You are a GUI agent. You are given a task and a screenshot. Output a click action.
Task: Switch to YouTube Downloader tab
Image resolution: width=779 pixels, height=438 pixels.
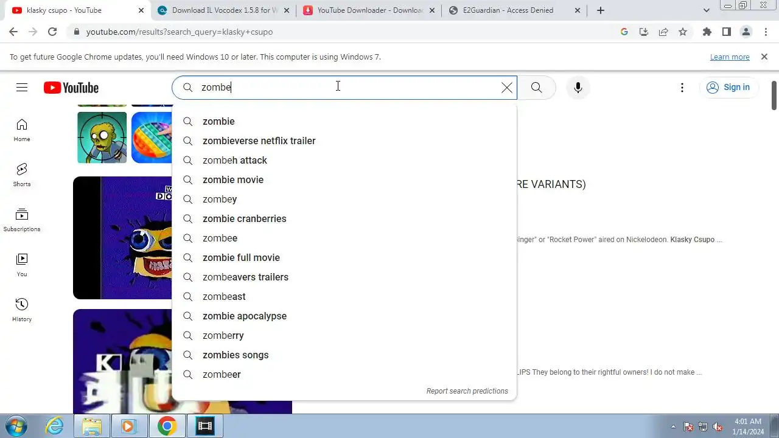[x=369, y=10]
